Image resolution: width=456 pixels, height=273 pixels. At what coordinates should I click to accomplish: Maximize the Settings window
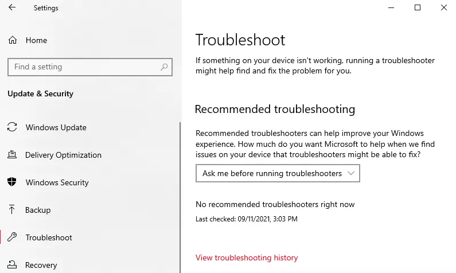pos(418,8)
